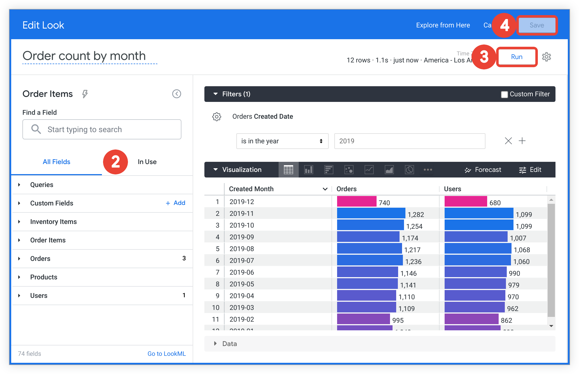Click the purple Users bar for 2019-02
579x374 pixels.
[471, 319]
